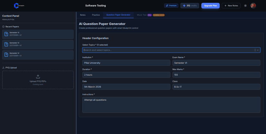Expand the Select Topics dropdown chevron
266x134 pixels.
point(258,50)
